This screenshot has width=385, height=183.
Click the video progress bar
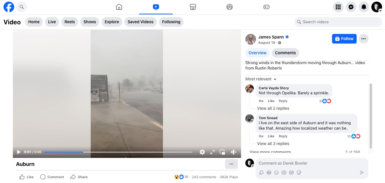pyautogui.click(x=118, y=152)
